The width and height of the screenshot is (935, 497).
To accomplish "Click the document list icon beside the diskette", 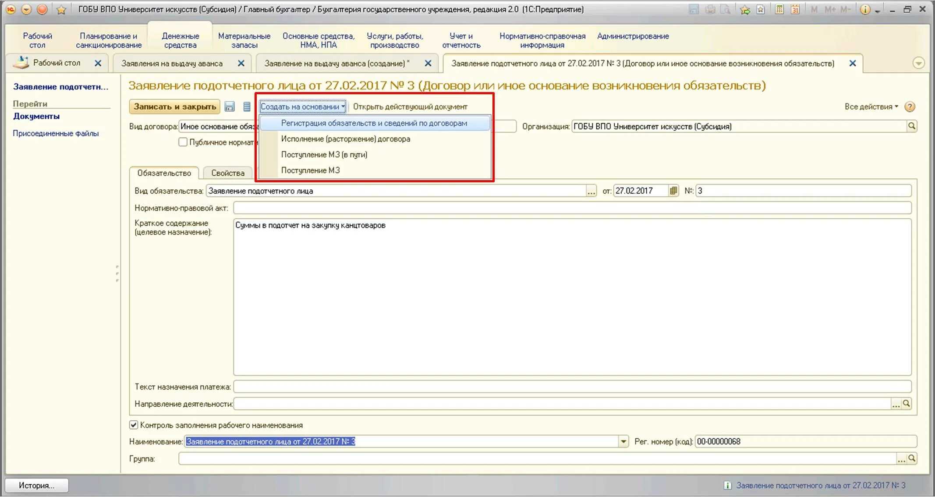I will [247, 106].
